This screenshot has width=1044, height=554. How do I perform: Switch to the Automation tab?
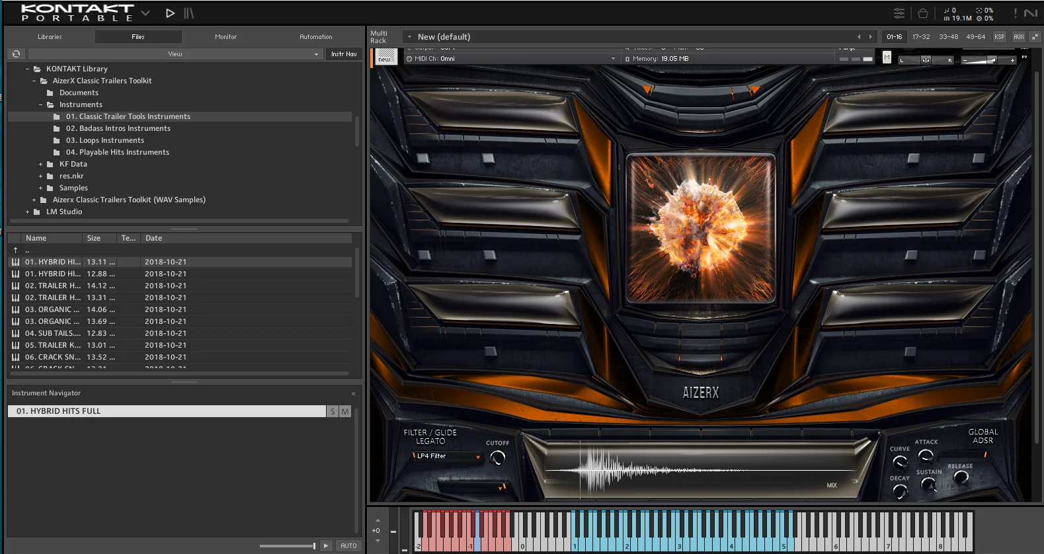pyautogui.click(x=316, y=37)
